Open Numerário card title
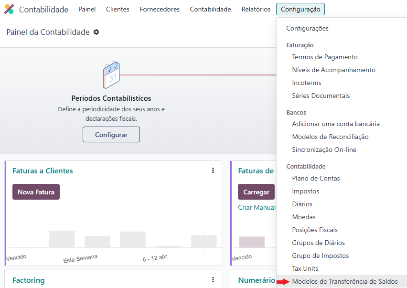 coord(257,280)
